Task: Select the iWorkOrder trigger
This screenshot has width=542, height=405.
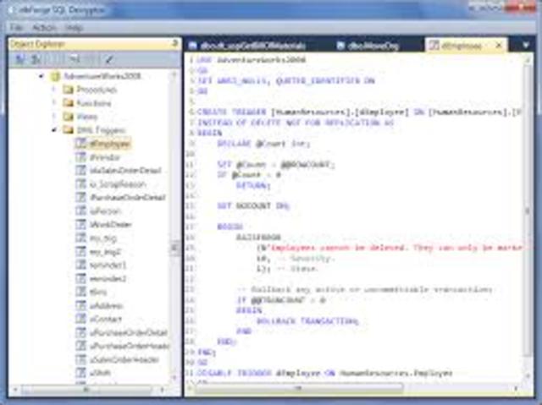Action: pos(111,225)
